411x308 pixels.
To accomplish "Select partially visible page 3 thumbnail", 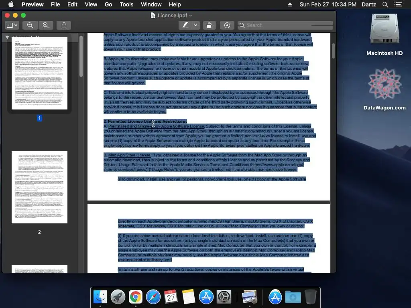I will point(39,269).
